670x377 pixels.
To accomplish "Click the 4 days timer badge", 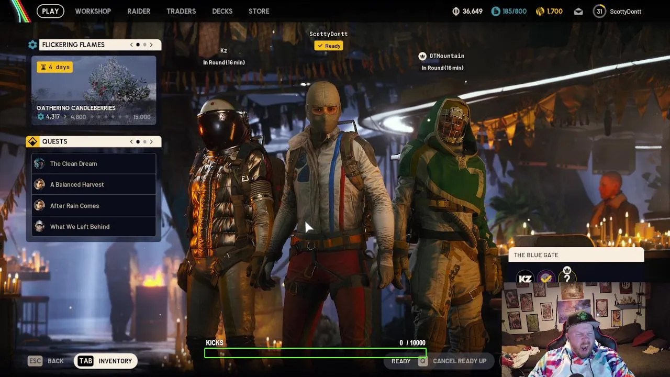I will (54, 67).
